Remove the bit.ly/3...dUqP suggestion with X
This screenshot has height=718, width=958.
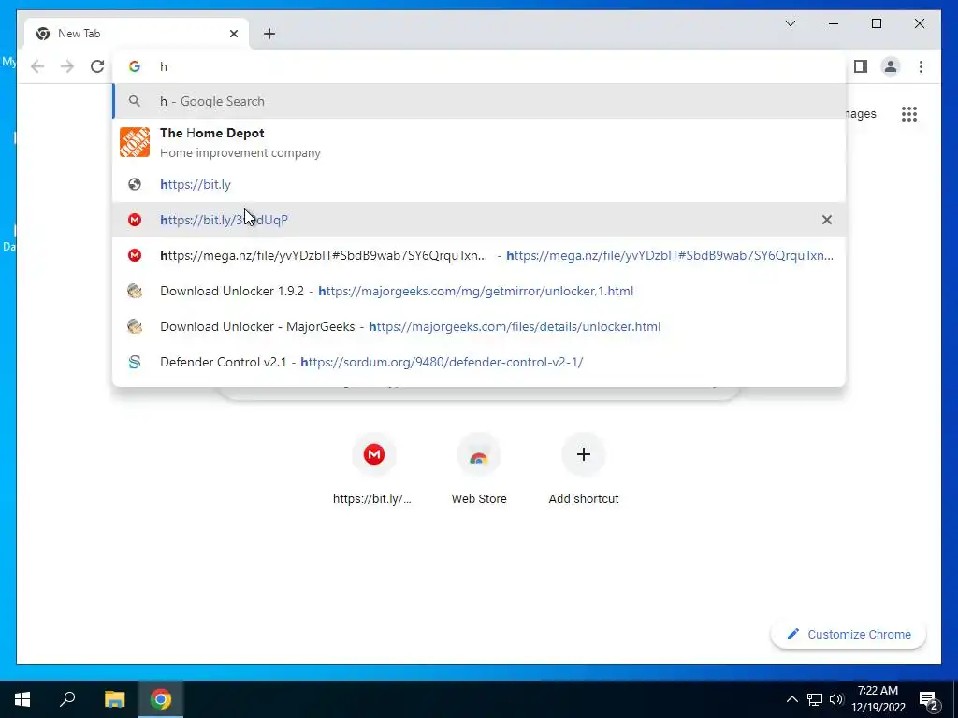click(827, 220)
